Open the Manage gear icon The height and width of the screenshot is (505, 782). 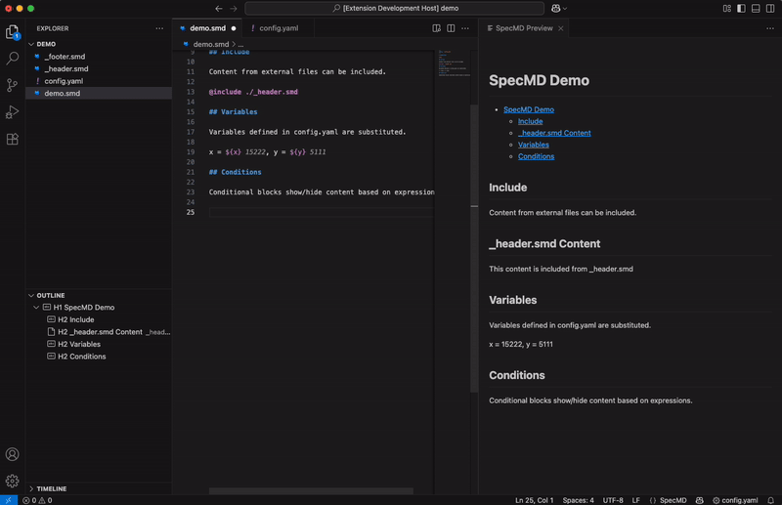(x=13, y=481)
